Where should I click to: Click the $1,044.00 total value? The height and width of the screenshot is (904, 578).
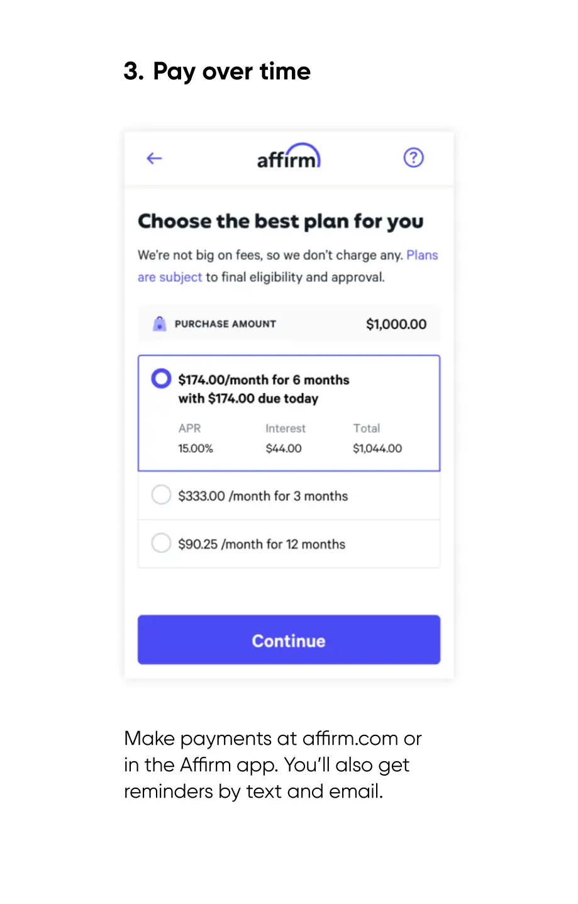[377, 449]
